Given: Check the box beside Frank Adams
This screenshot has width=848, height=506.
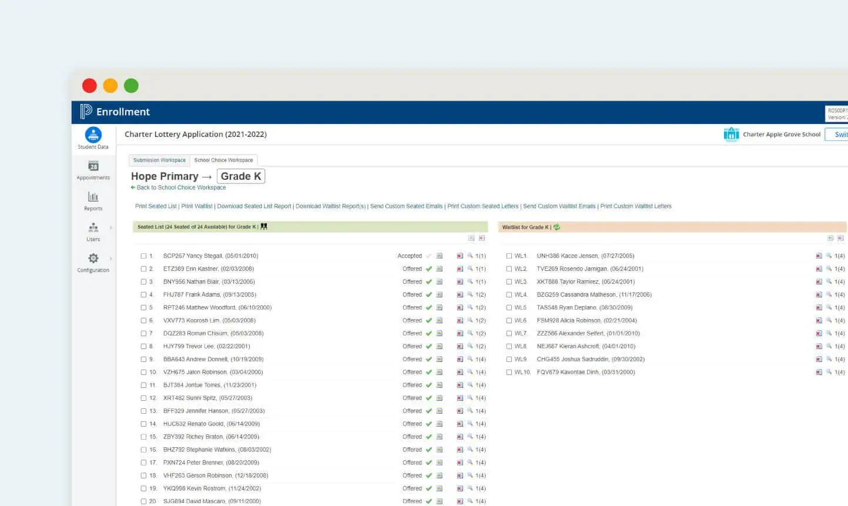Looking at the screenshot, I should click(x=143, y=294).
